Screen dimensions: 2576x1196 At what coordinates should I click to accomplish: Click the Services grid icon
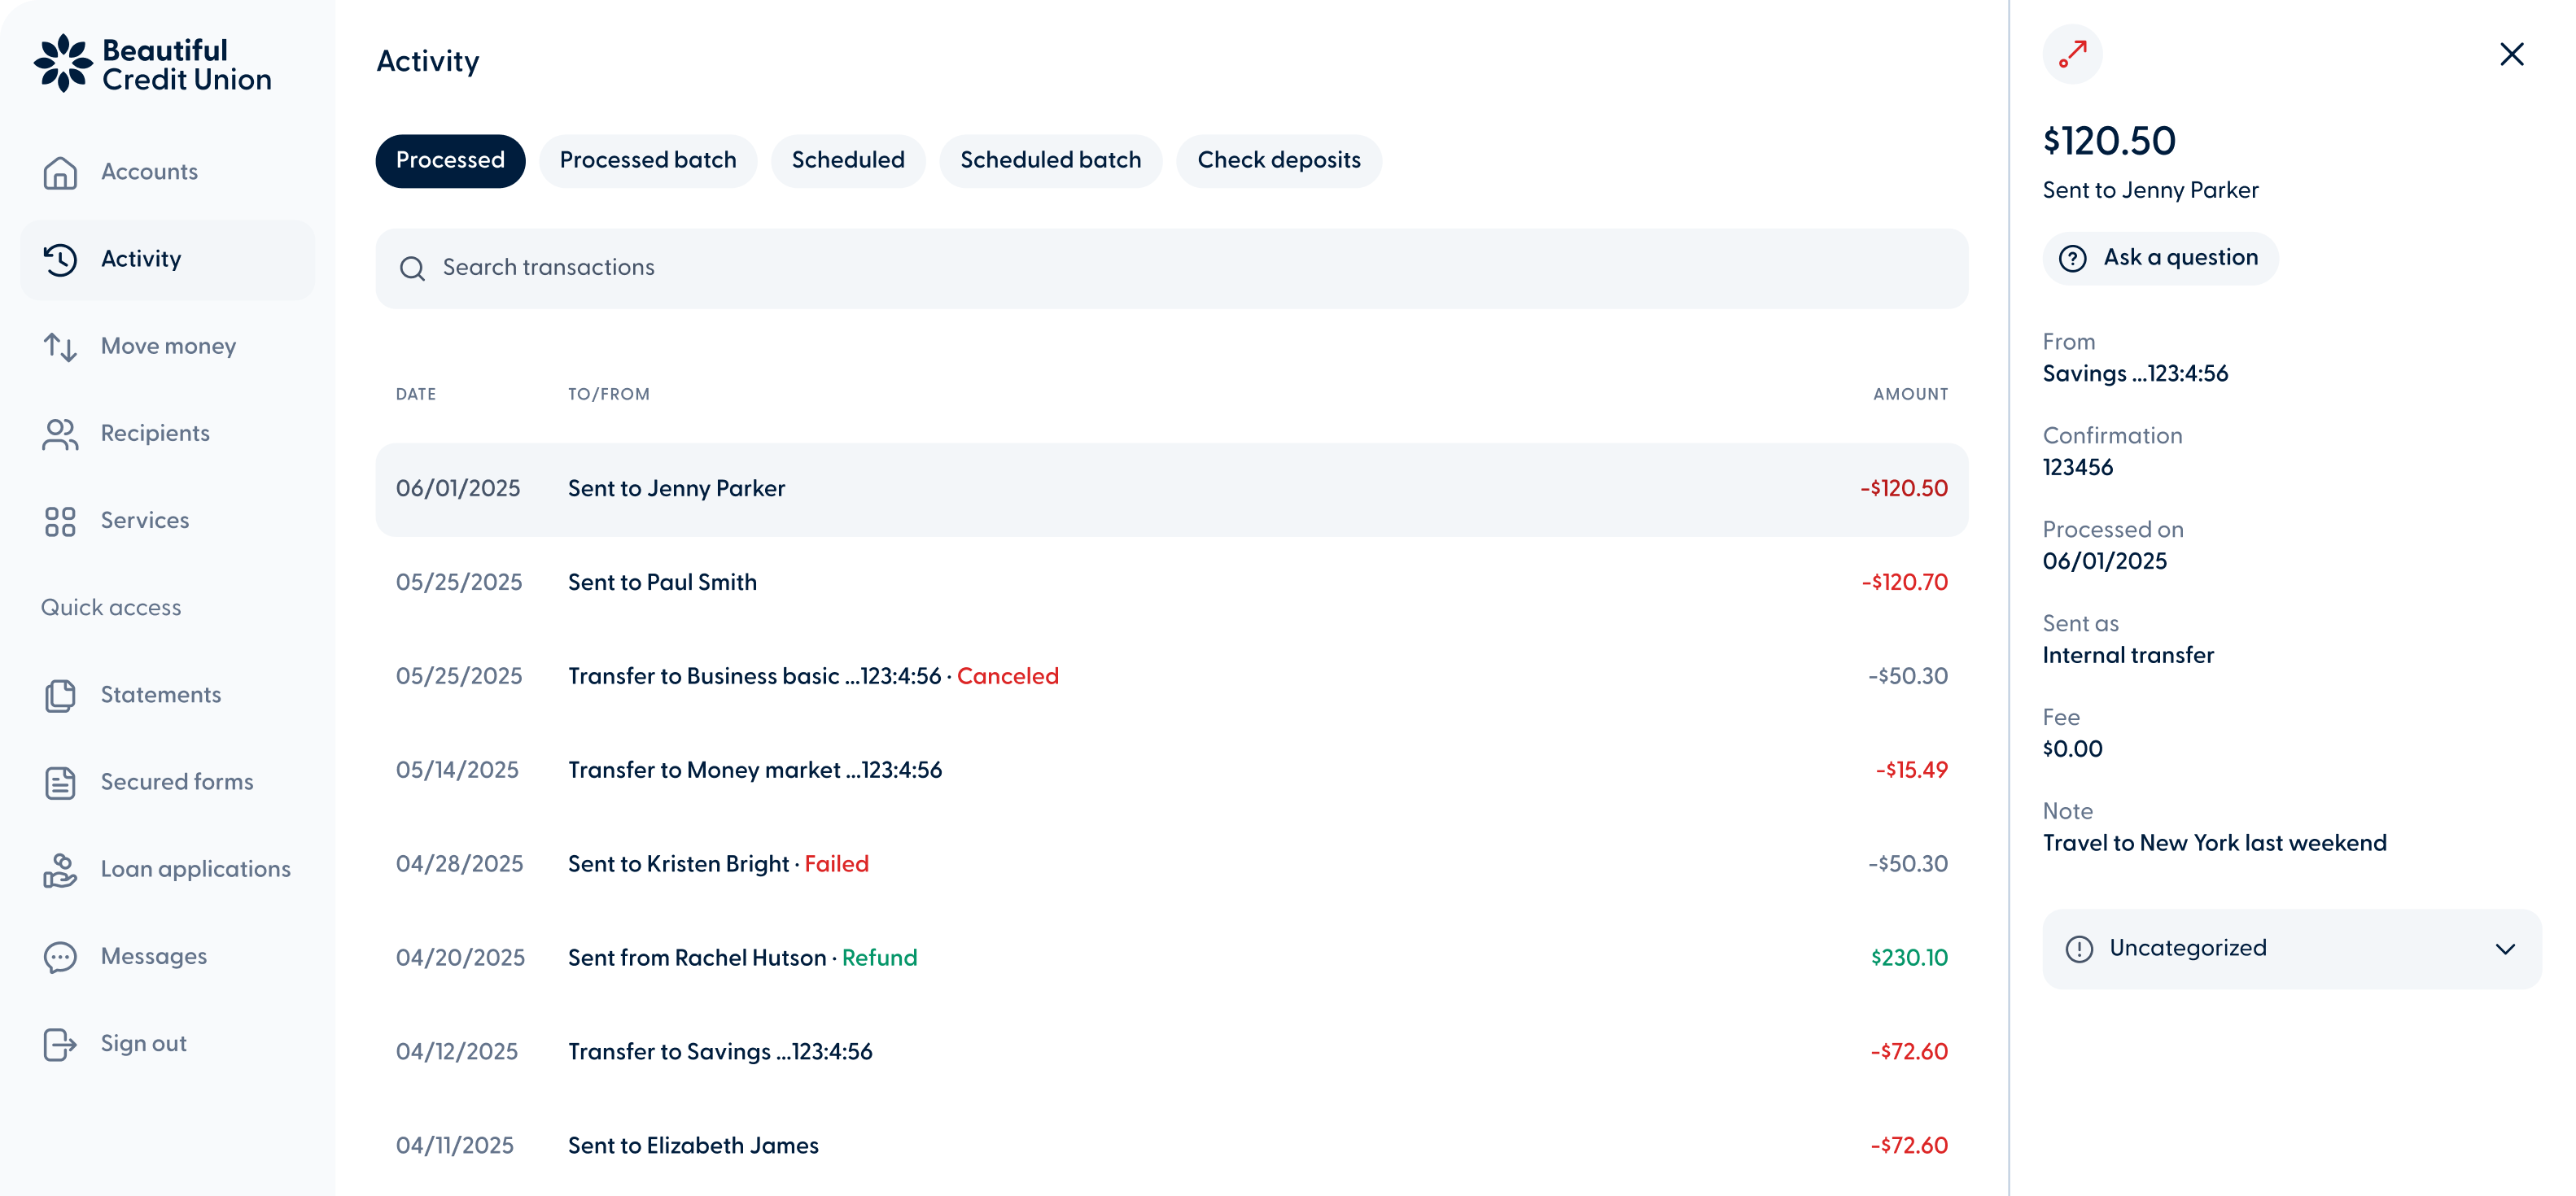click(60, 521)
